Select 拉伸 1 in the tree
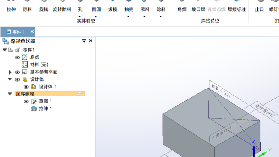Viewport: 279px width, 157px height. tap(45, 109)
